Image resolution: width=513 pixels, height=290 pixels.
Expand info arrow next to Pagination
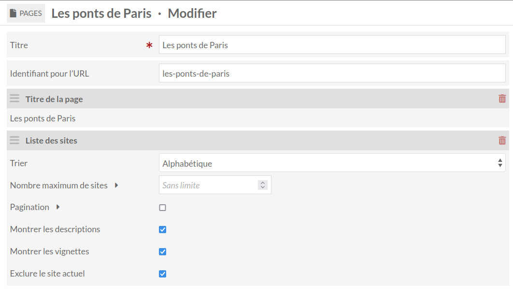58,207
